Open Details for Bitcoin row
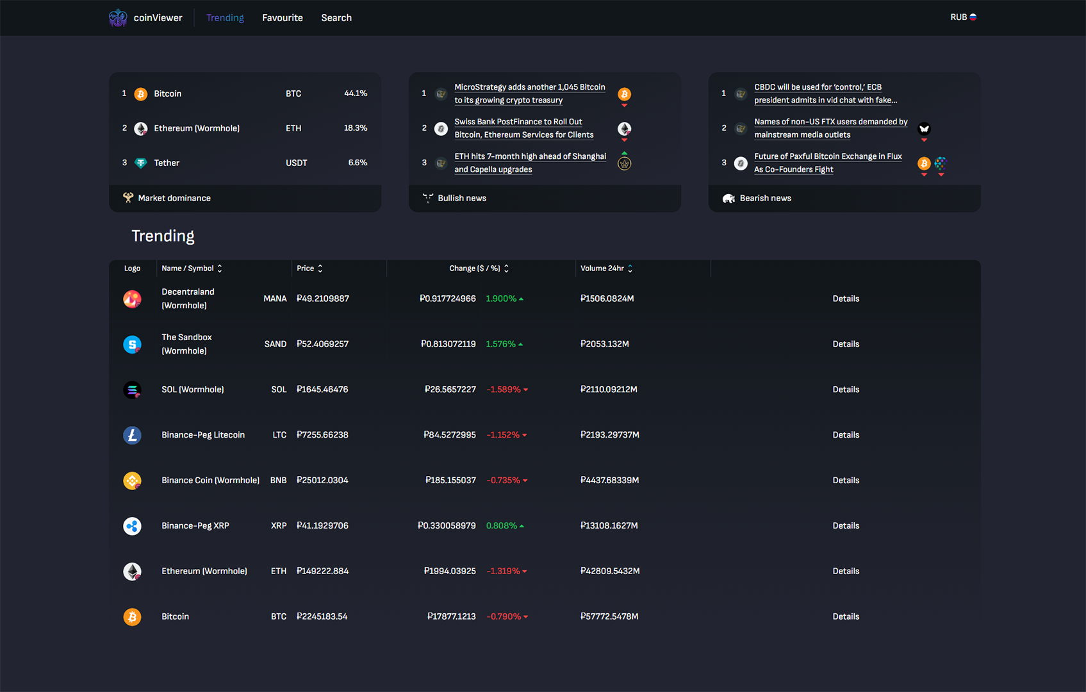Screen dimensions: 1086x692 coord(846,617)
